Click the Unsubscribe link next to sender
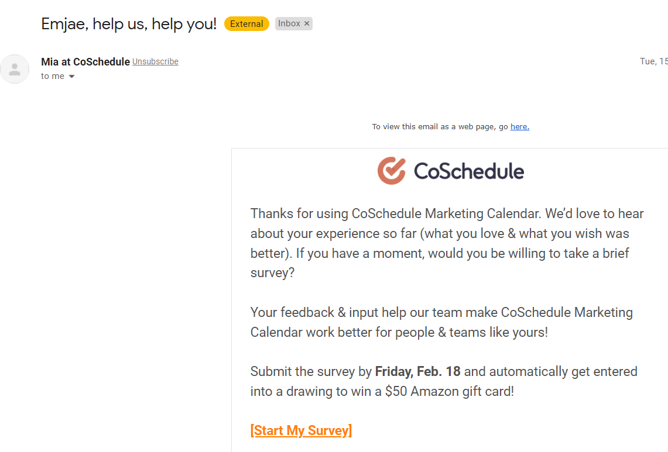This screenshot has height=452, width=668. coord(155,61)
